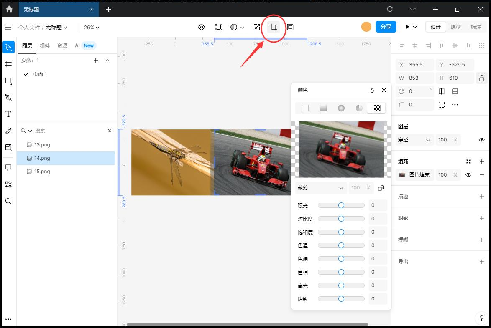Open the 穿透 blend mode dropdown
The height and width of the screenshot is (328, 491).
tap(414, 140)
